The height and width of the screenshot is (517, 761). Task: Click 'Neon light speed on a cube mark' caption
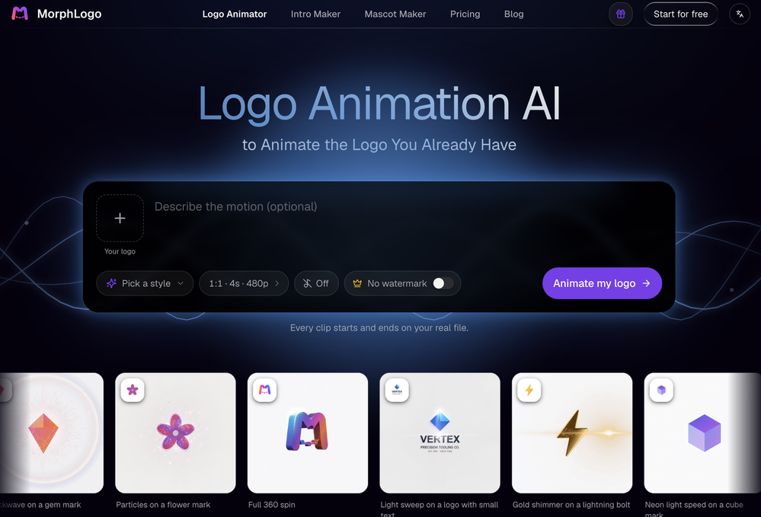tap(694, 509)
